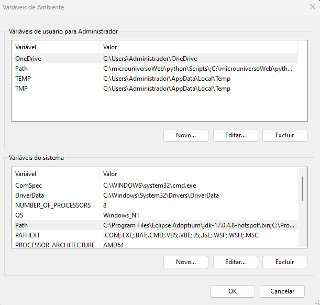The width and height of the screenshot is (320, 305).
Task: Click the .COM;.EXE;.BAT PATHEXT value
Action: [181, 235]
